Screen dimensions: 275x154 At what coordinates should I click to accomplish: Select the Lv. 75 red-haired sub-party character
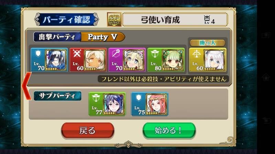coord(150,104)
